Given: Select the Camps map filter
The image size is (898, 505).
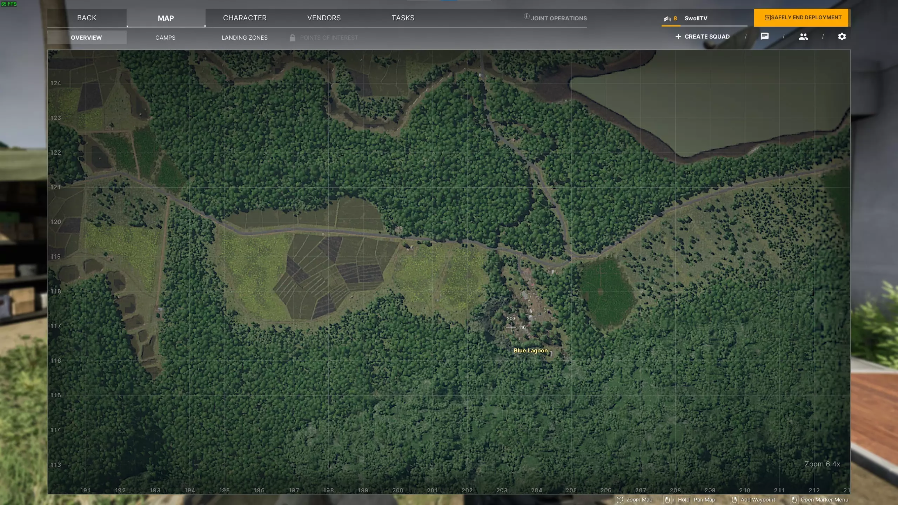Looking at the screenshot, I should click(x=165, y=38).
